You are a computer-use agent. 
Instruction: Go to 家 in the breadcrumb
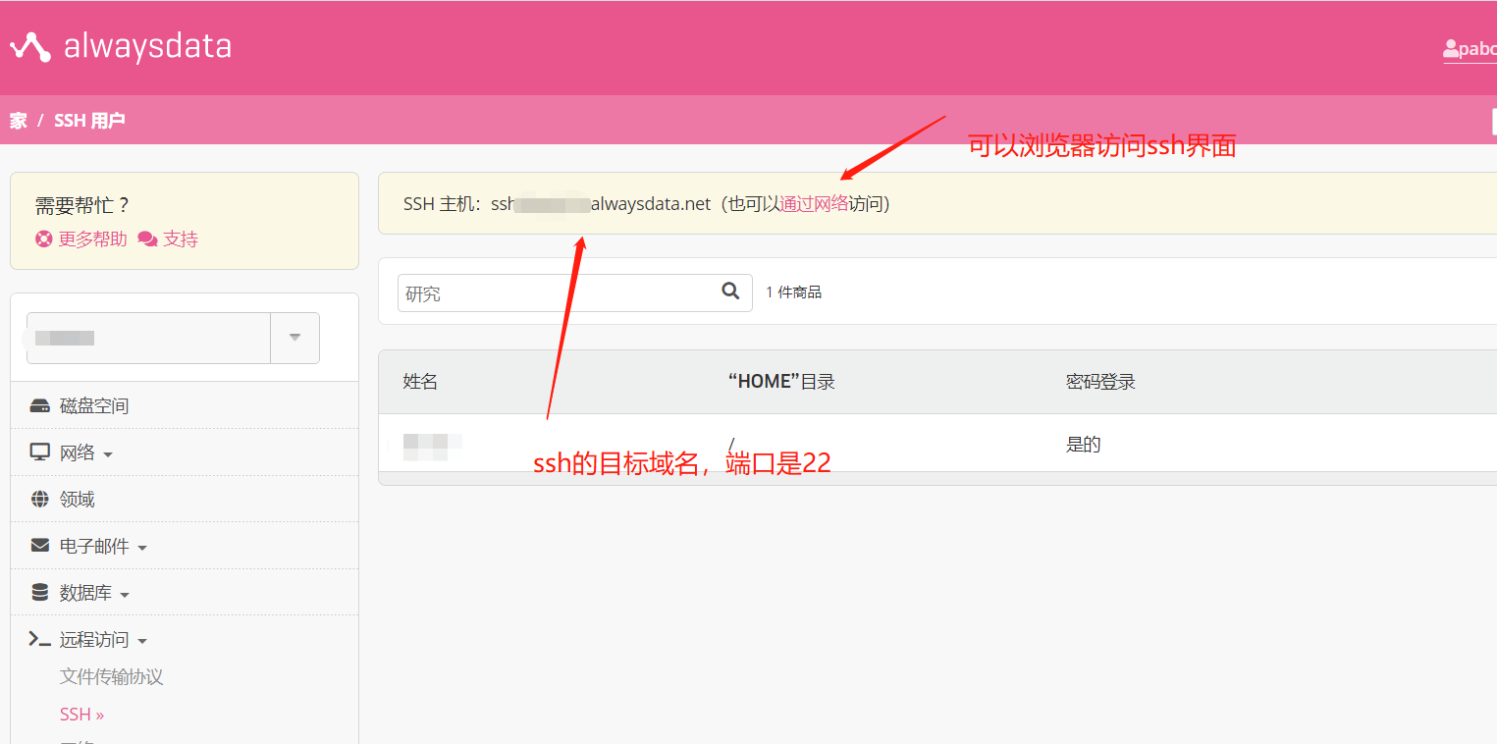19,121
